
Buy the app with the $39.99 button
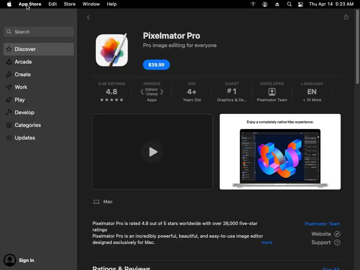[156, 65]
